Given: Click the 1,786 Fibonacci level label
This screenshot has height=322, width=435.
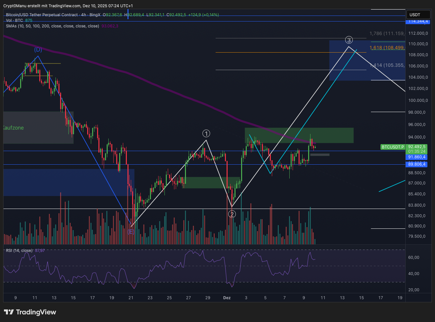Looking at the screenshot, I should 387,33.
